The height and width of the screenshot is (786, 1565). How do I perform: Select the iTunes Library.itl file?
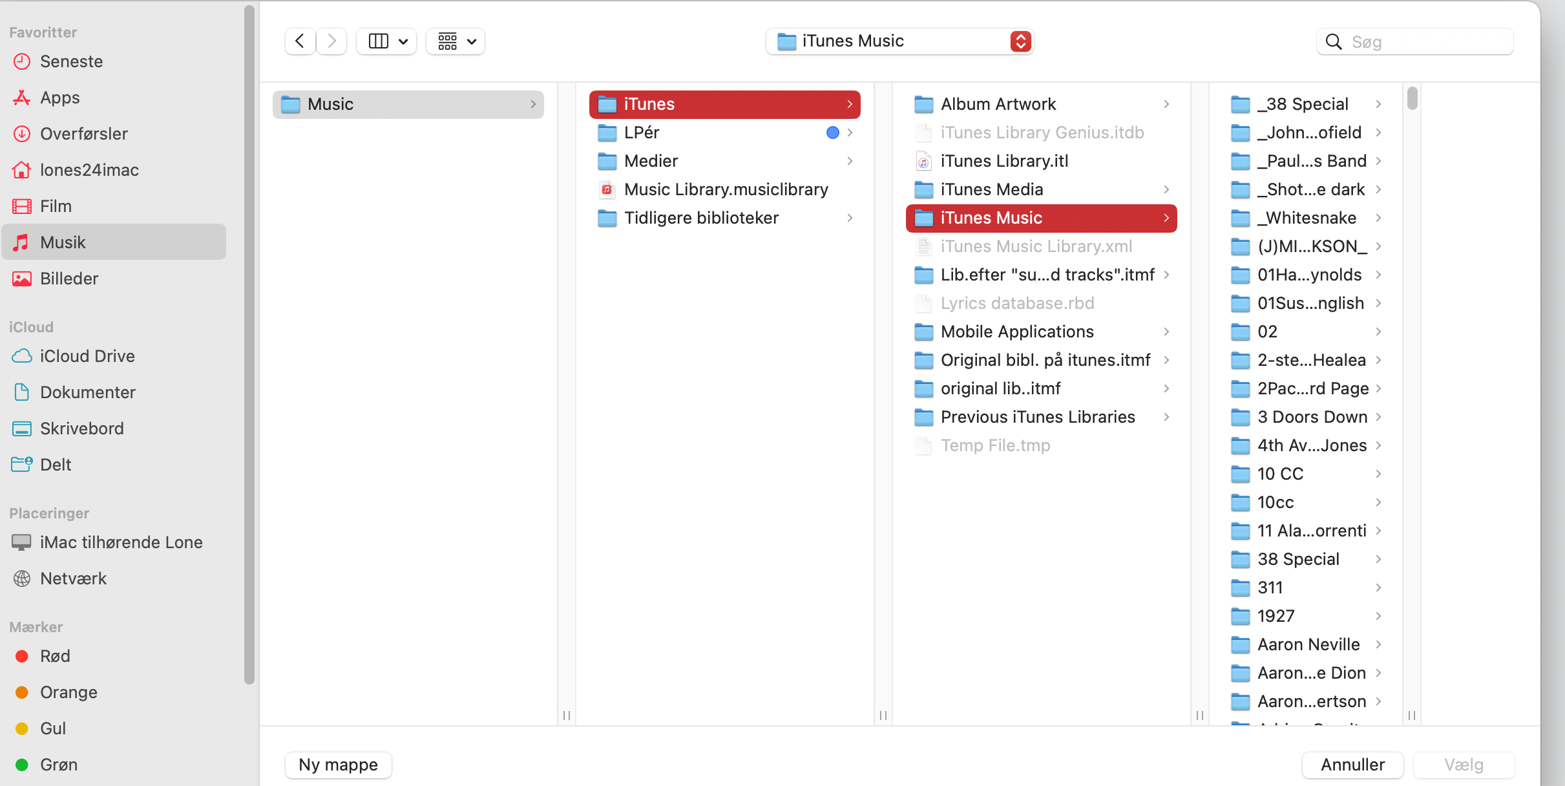(1042, 161)
